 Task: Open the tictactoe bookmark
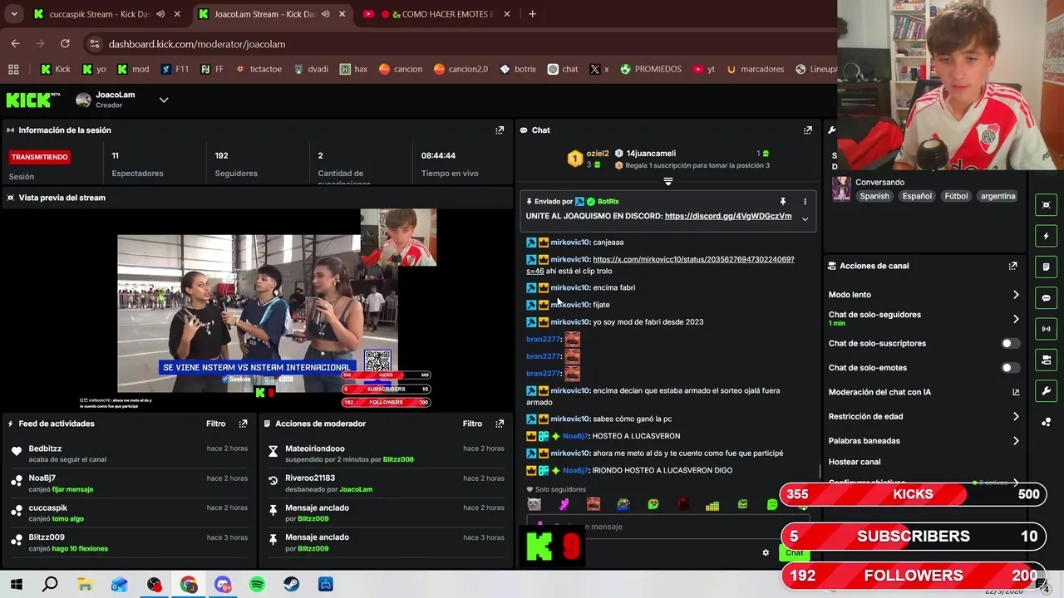coord(259,69)
